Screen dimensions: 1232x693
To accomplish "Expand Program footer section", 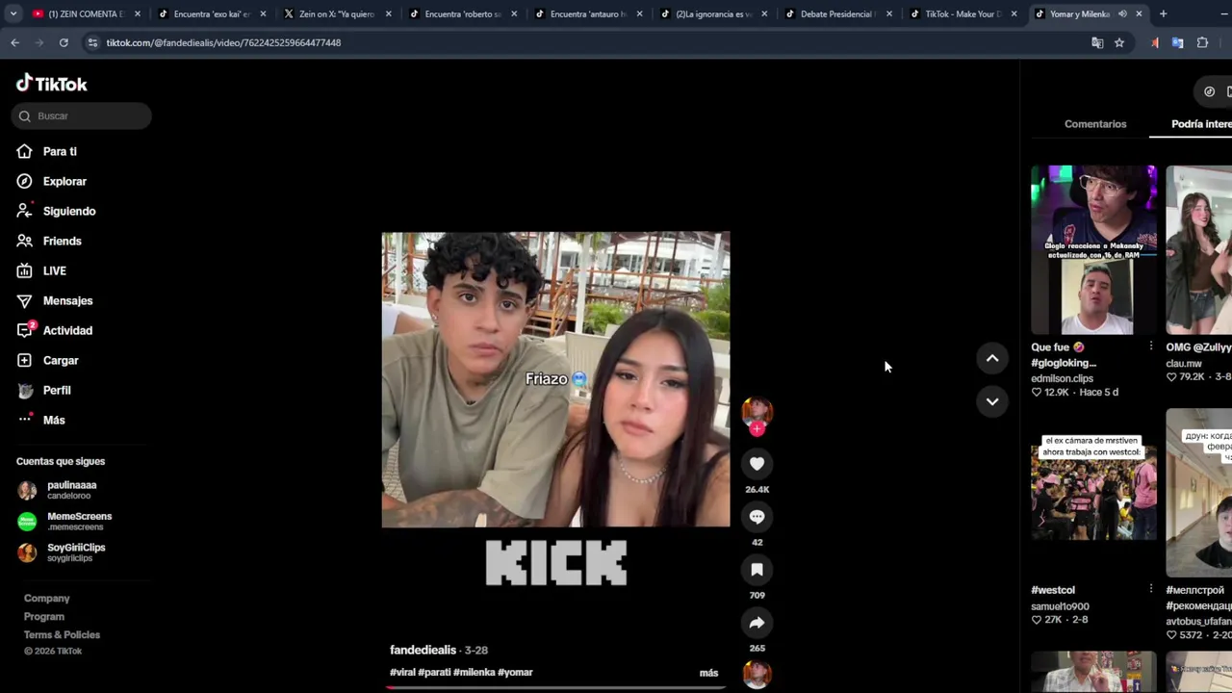I will pyautogui.click(x=44, y=616).
